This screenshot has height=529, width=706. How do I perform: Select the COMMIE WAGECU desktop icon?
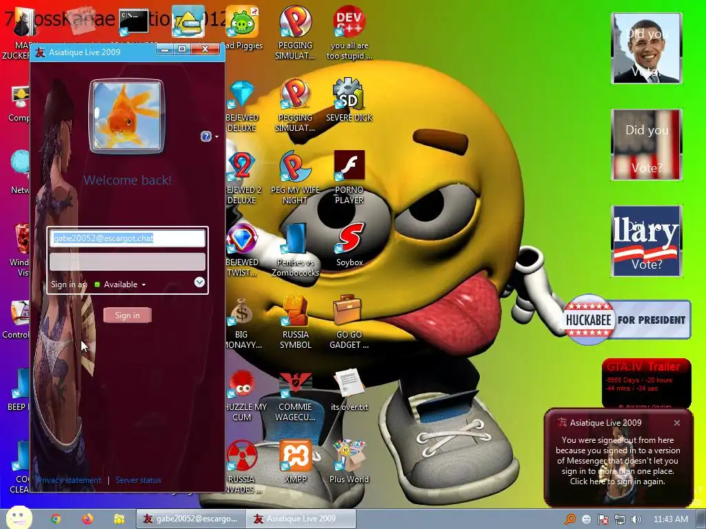[x=295, y=395]
